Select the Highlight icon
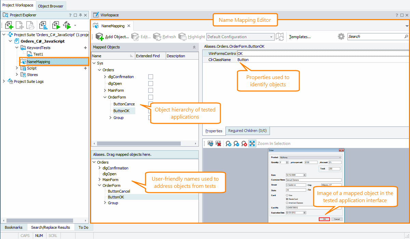410x239 pixels. point(183,36)
